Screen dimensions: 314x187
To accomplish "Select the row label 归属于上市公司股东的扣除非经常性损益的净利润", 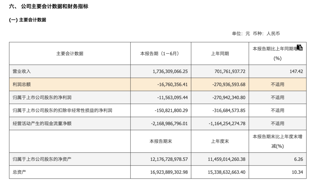I will (62, 110).
